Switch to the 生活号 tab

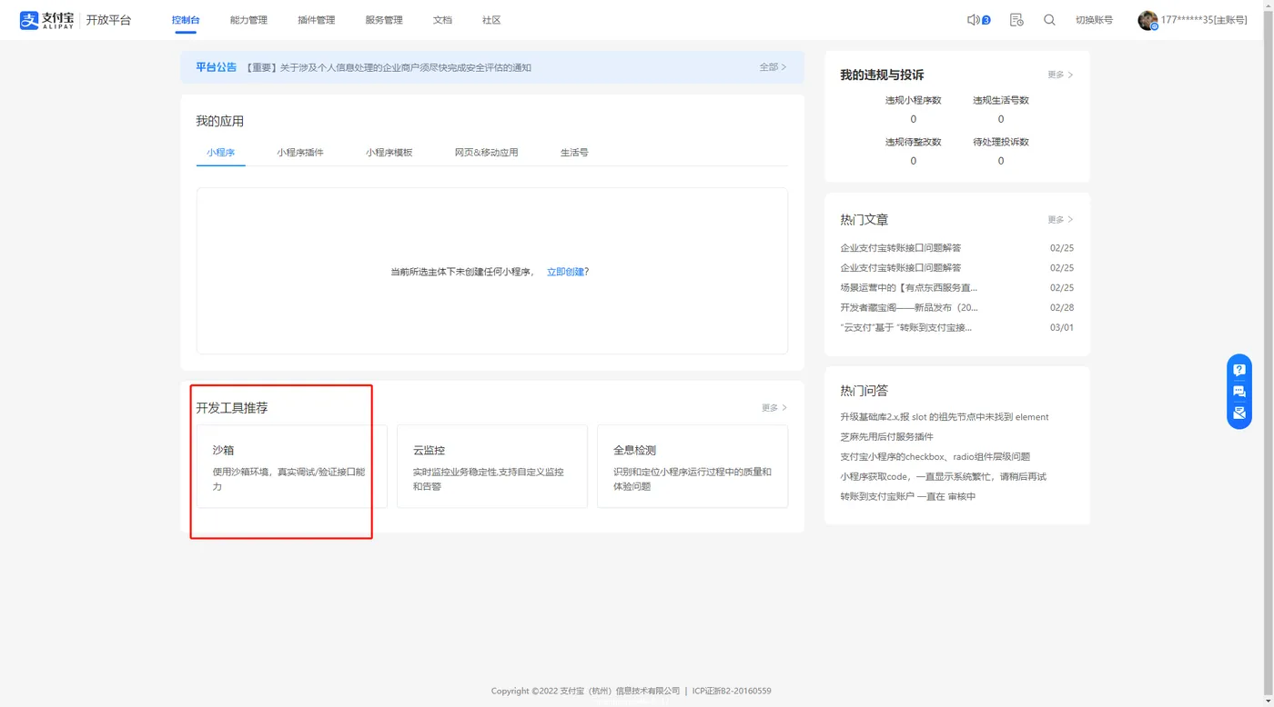point(574,153)
